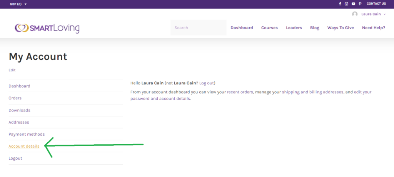Screen dimensions: 394x177
Task: Open the Pinterest social icon
Action: pyautogui.click(x=360, y=4)
